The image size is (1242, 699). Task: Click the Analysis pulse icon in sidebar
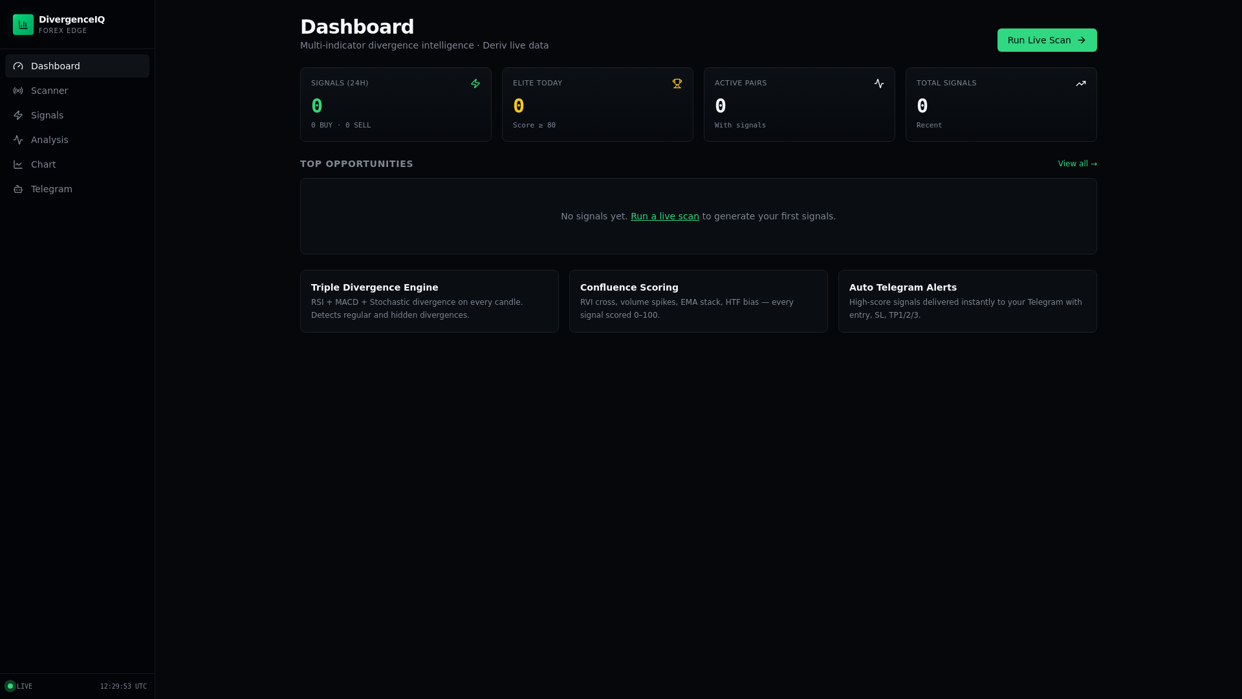18,140
